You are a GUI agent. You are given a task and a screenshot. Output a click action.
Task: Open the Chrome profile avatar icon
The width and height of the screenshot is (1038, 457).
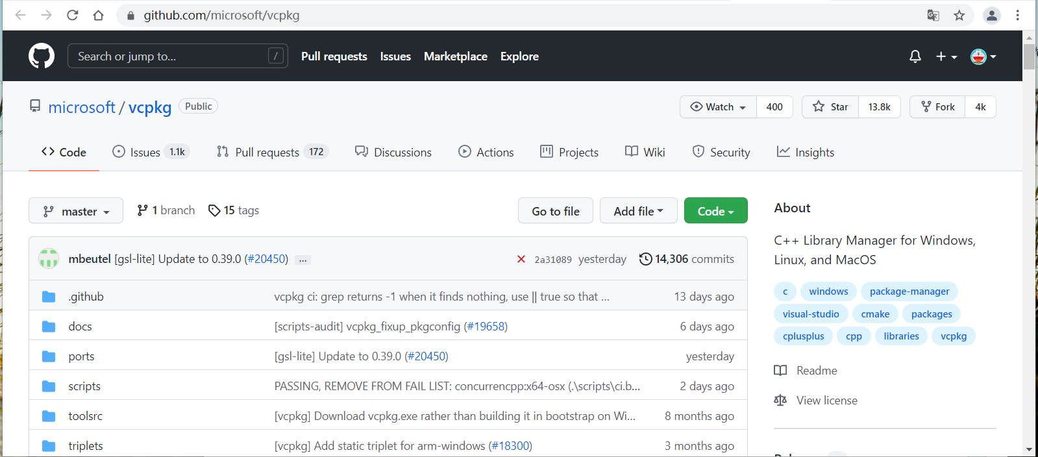click(992, 15)
